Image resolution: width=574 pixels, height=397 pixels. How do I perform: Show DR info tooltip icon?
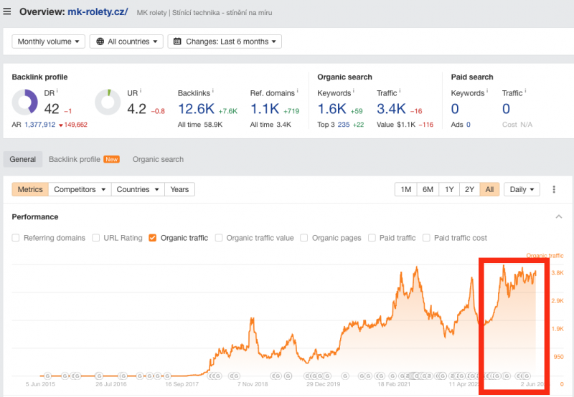pos(57,91)
